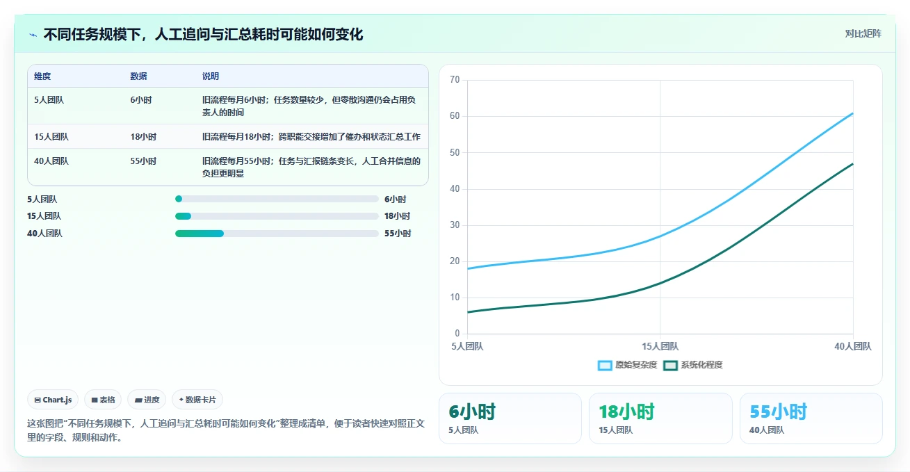The image size is (910, 472).
Task: Click the page title about 人工追问与汇总耗时
Action: point(203,35)
